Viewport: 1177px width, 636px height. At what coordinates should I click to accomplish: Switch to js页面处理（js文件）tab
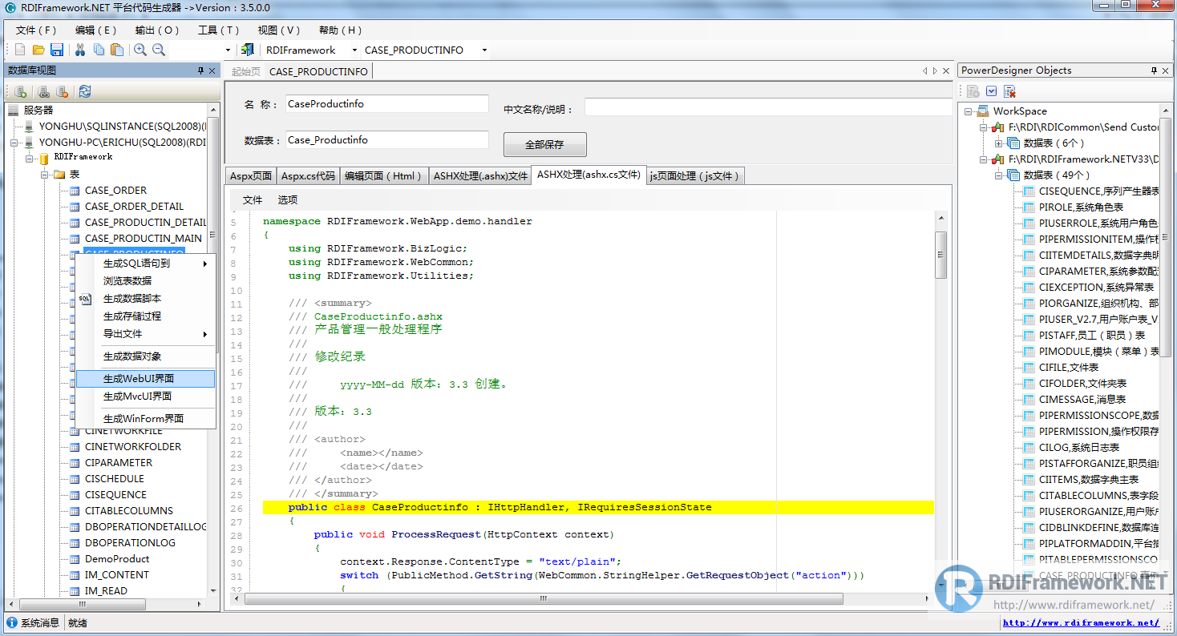pos(694,176)
